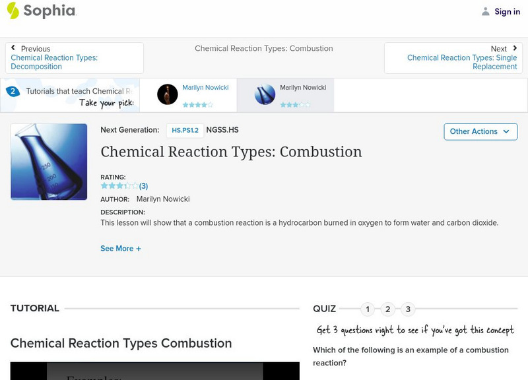Click the Next right arrow icon
This screenshot has width=528, height=380.
pyautogui.click(x=515, y=48)
